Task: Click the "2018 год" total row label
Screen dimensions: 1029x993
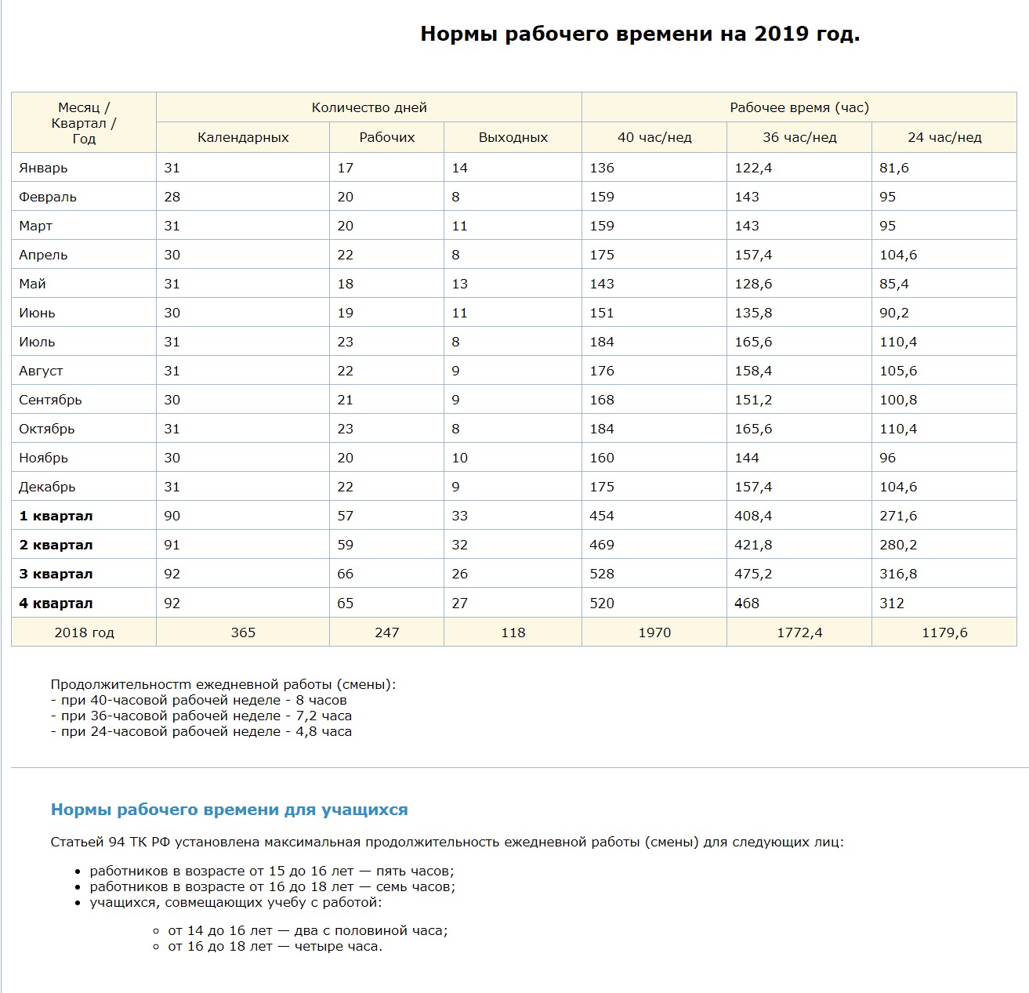Action: click(84, 632)
